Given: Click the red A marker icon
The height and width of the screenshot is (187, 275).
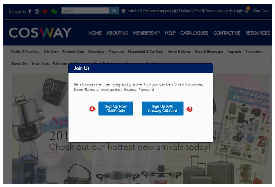Looking at the screenshot, I should (92, 109).
